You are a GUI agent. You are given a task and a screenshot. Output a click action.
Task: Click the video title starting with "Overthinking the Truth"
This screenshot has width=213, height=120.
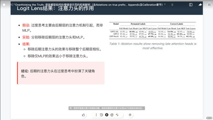(x=90, y=5)
